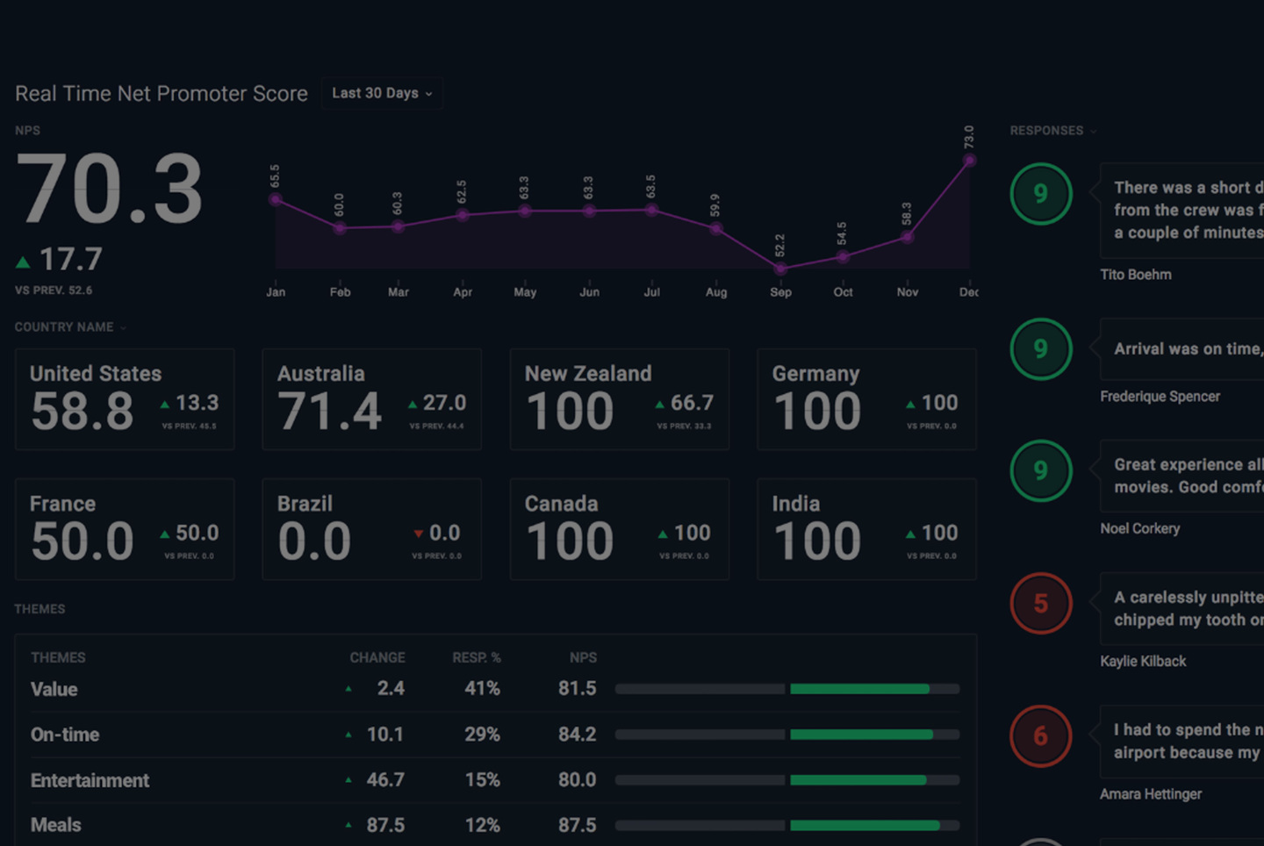Screen dimensions: 1264x846
Task: Open Kaylie Kilback's chipped tooth comment
Action: pyautogui.click(x=1181, y=608)
